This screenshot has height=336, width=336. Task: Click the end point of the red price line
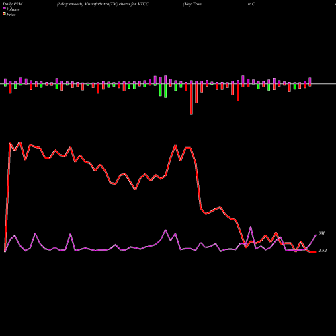[315, 252]
